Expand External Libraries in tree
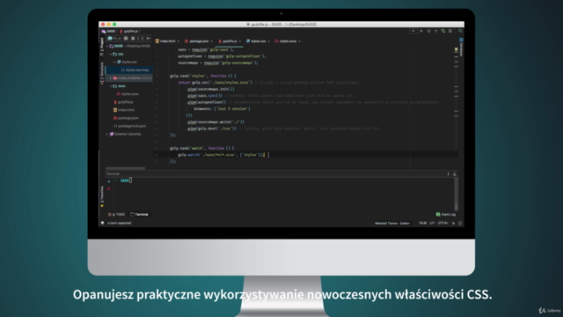563x317 pixels. [x=107, y=134]
